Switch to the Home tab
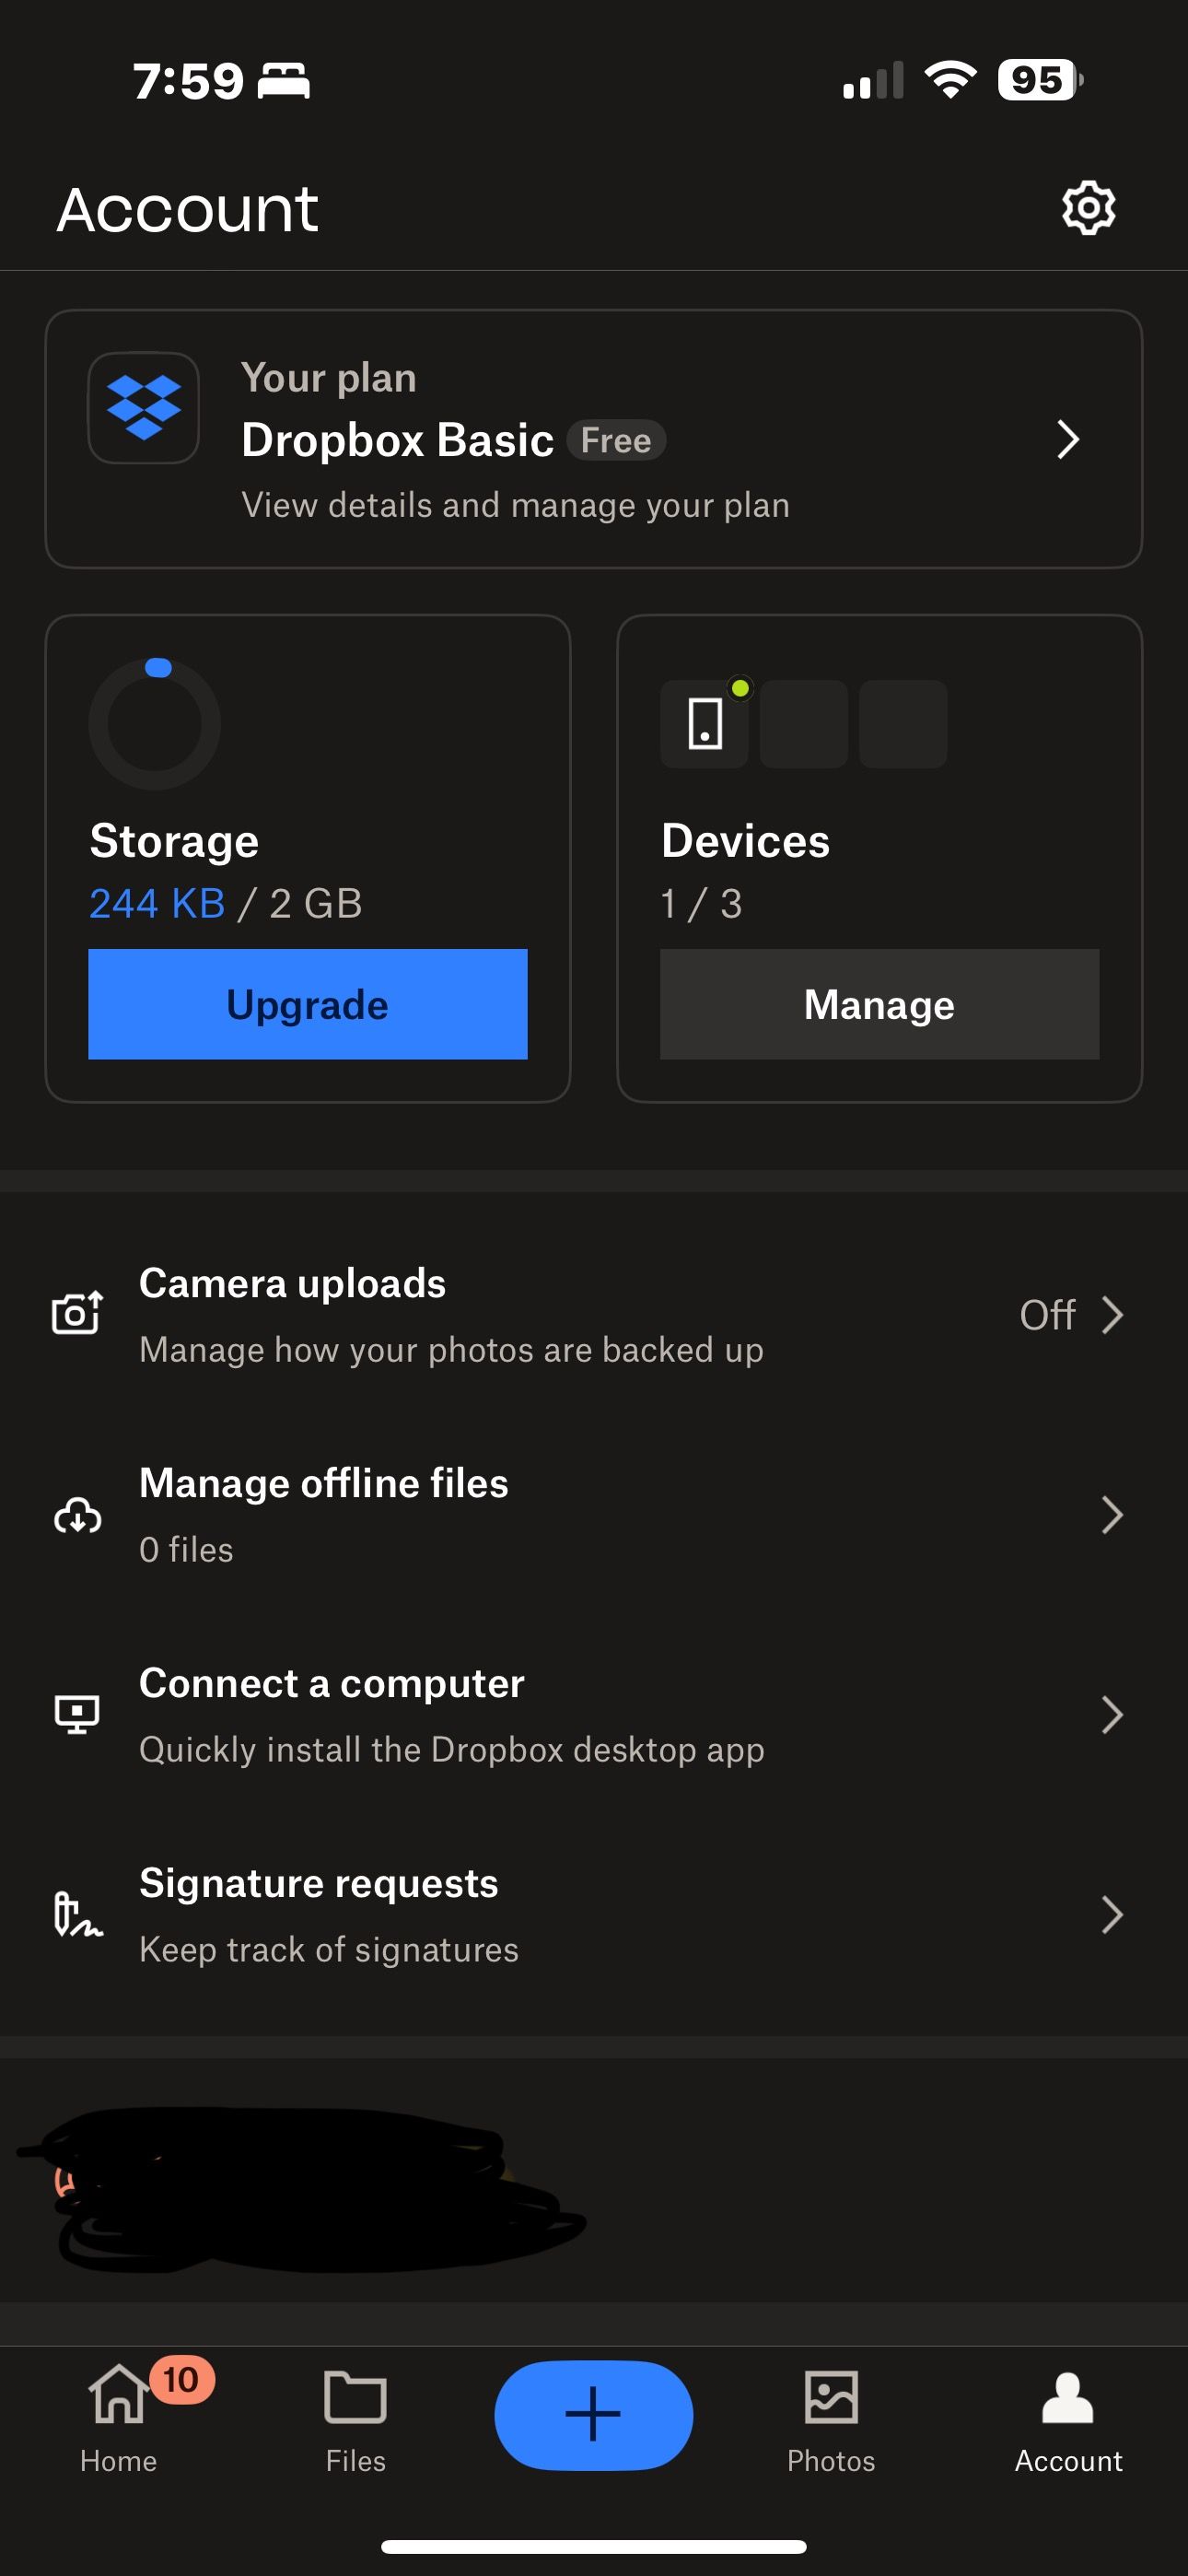The image size is (1188, 2576). [x=119, y=2416]
